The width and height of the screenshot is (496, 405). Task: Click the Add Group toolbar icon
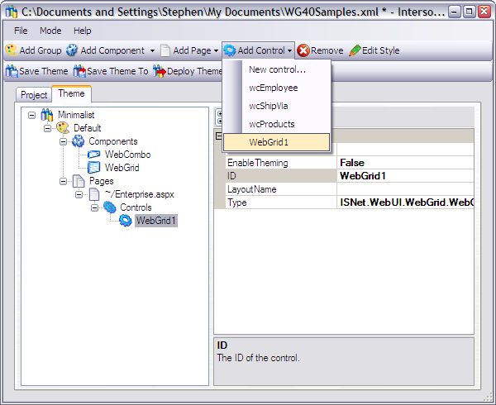11,50
